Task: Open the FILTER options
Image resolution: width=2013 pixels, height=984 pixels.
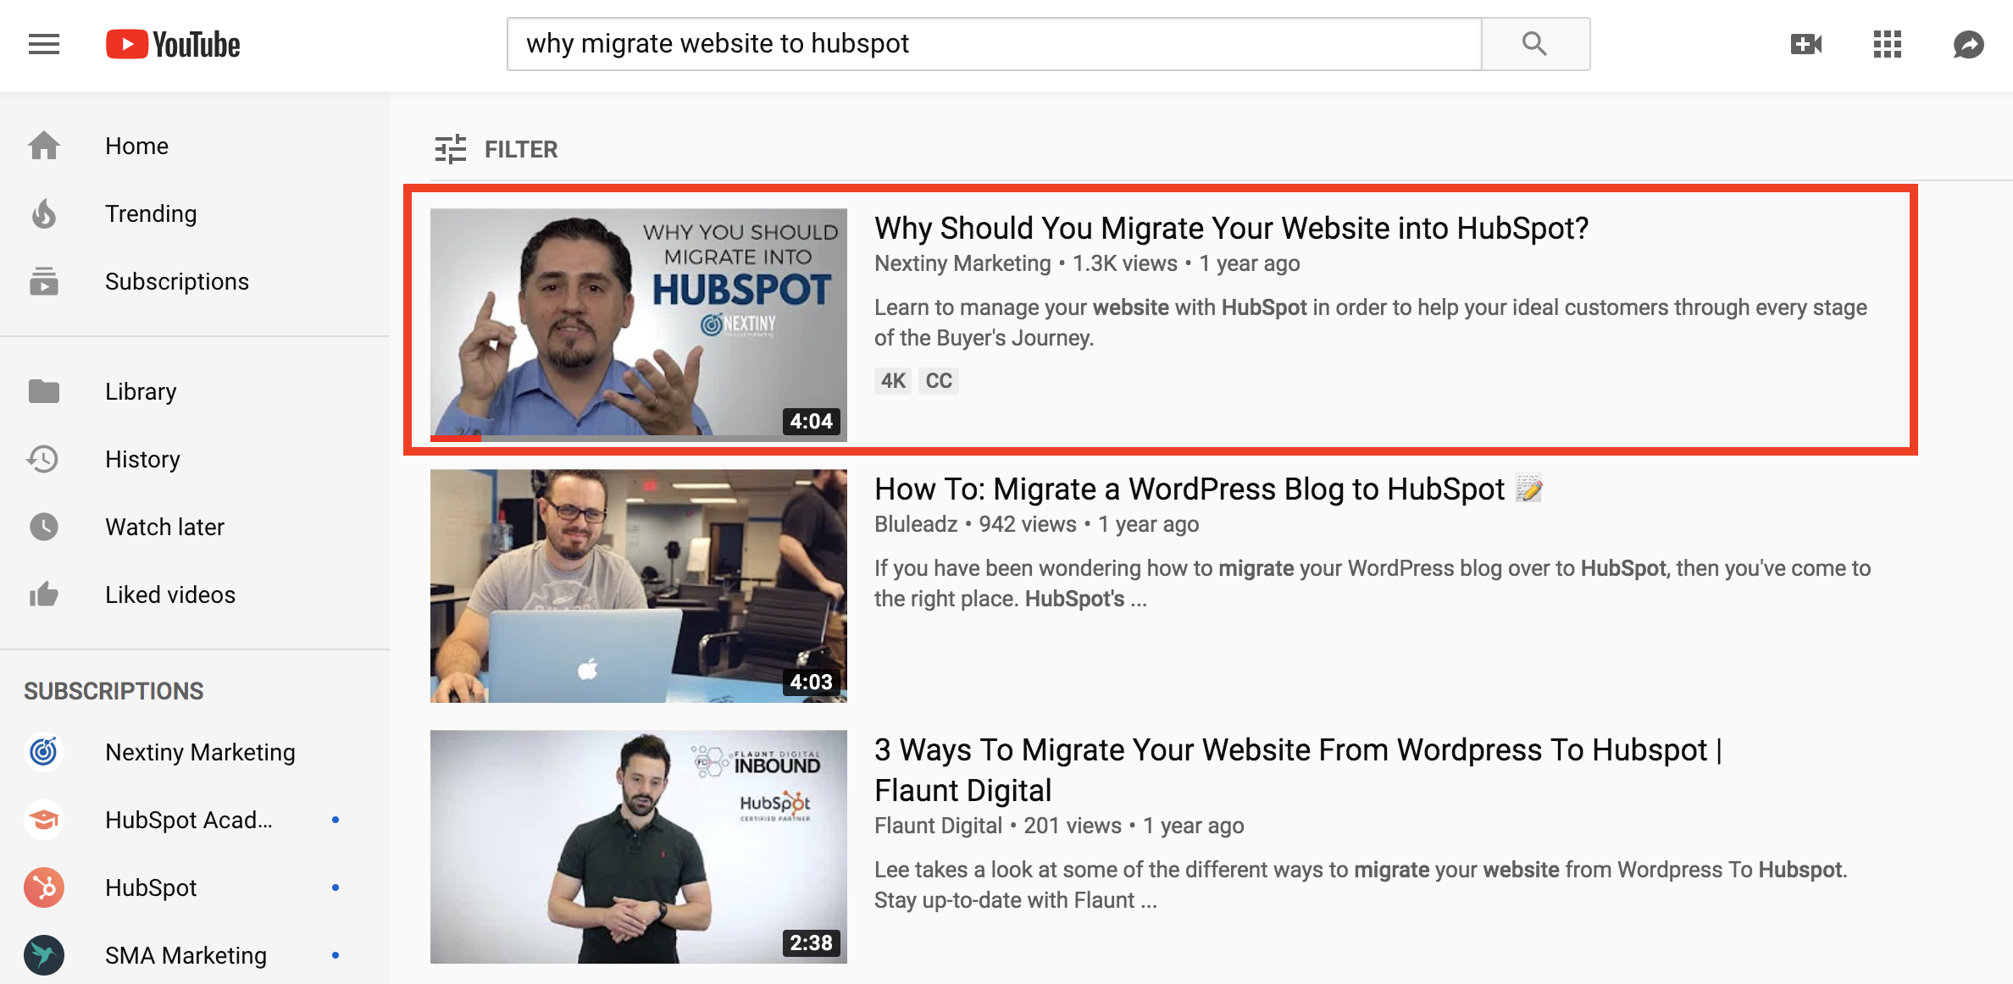Action: (x=496, y=149)
